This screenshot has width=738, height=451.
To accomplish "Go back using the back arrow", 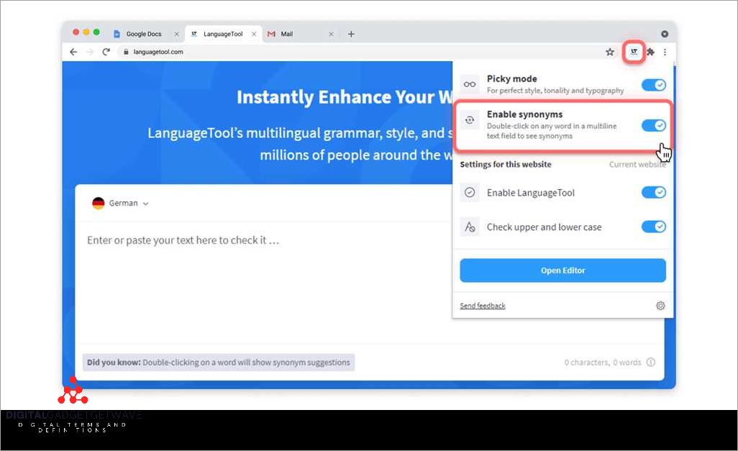I will (73, 52).
